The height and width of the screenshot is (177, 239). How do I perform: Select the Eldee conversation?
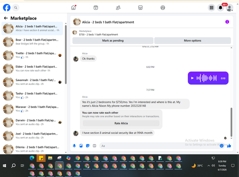[32, 69]
